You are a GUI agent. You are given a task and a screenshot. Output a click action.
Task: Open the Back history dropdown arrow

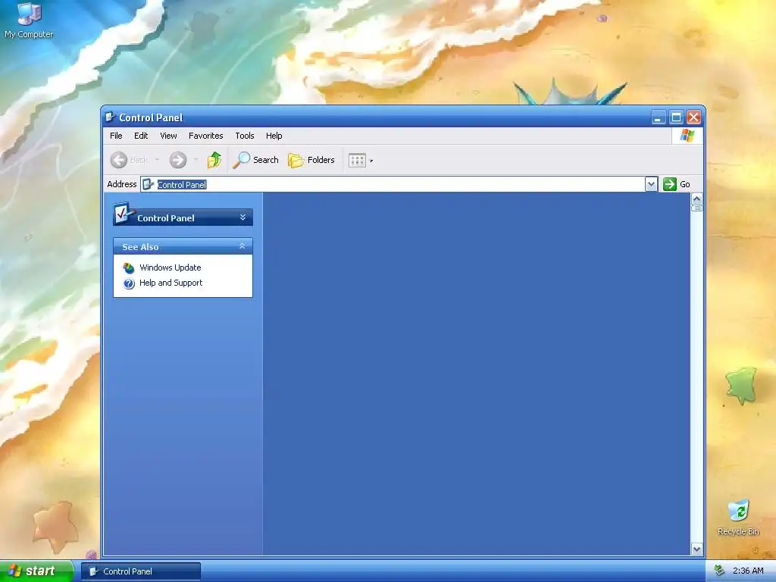(158, 160)
